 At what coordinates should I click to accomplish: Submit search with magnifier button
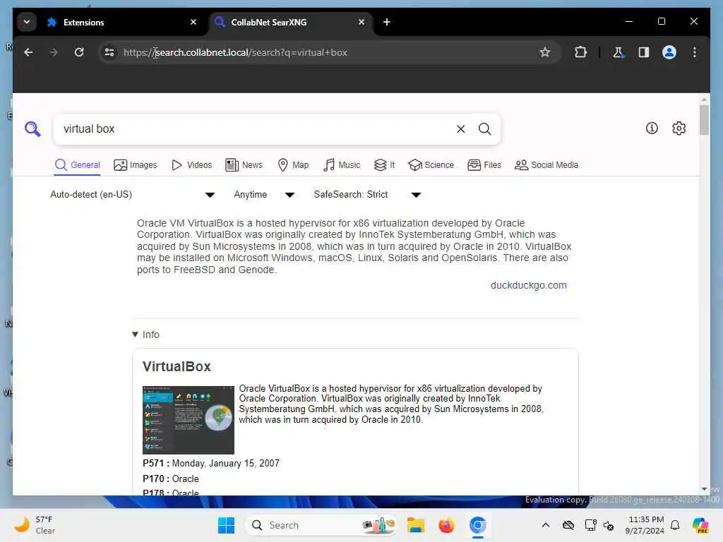pos(484,129)
